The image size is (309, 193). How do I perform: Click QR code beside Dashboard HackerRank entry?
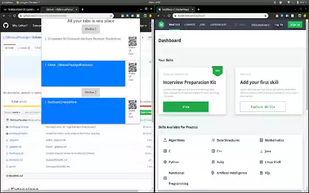point(132,104)
